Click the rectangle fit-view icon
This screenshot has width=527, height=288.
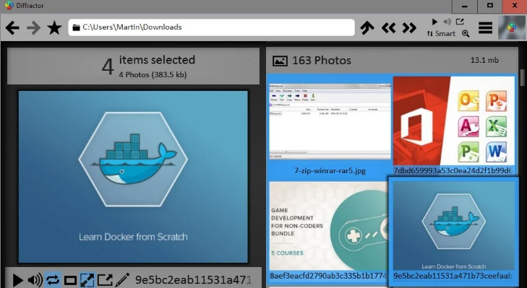click(x=70, y=280)
